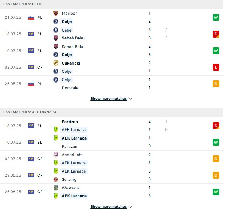Expand more matches under Celje section

111,99
